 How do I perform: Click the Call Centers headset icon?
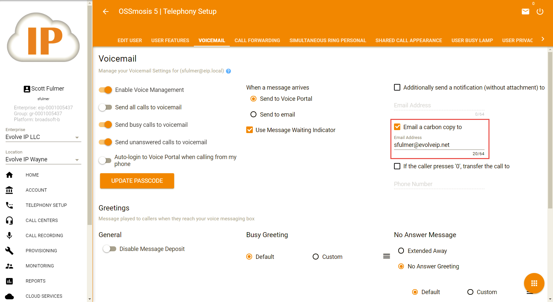click(10, 220)
